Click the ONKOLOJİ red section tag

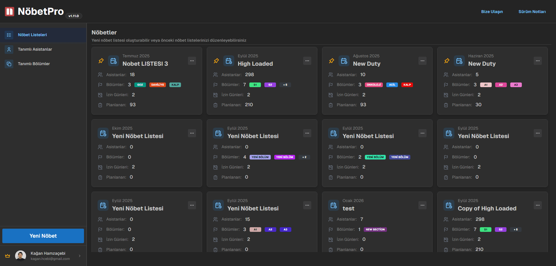click(x=374, y=85)
